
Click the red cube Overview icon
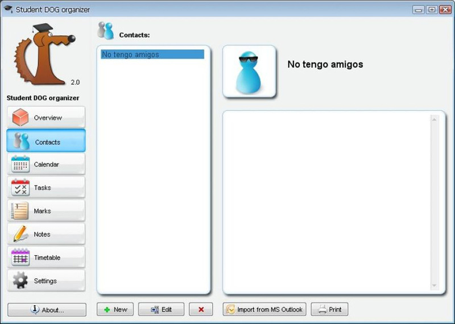click(20, 117)
